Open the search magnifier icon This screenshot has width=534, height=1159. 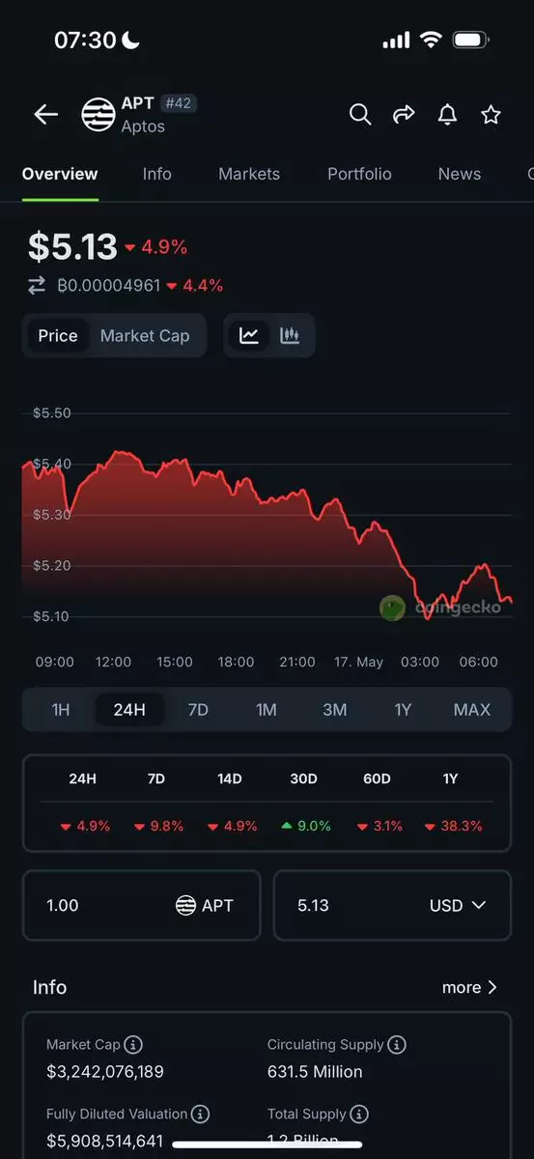[360, 115]
